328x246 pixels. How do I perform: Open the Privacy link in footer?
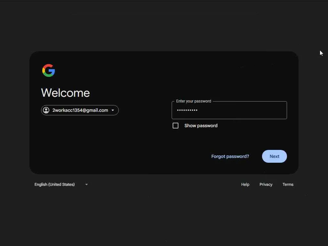(x=266, y=184)
